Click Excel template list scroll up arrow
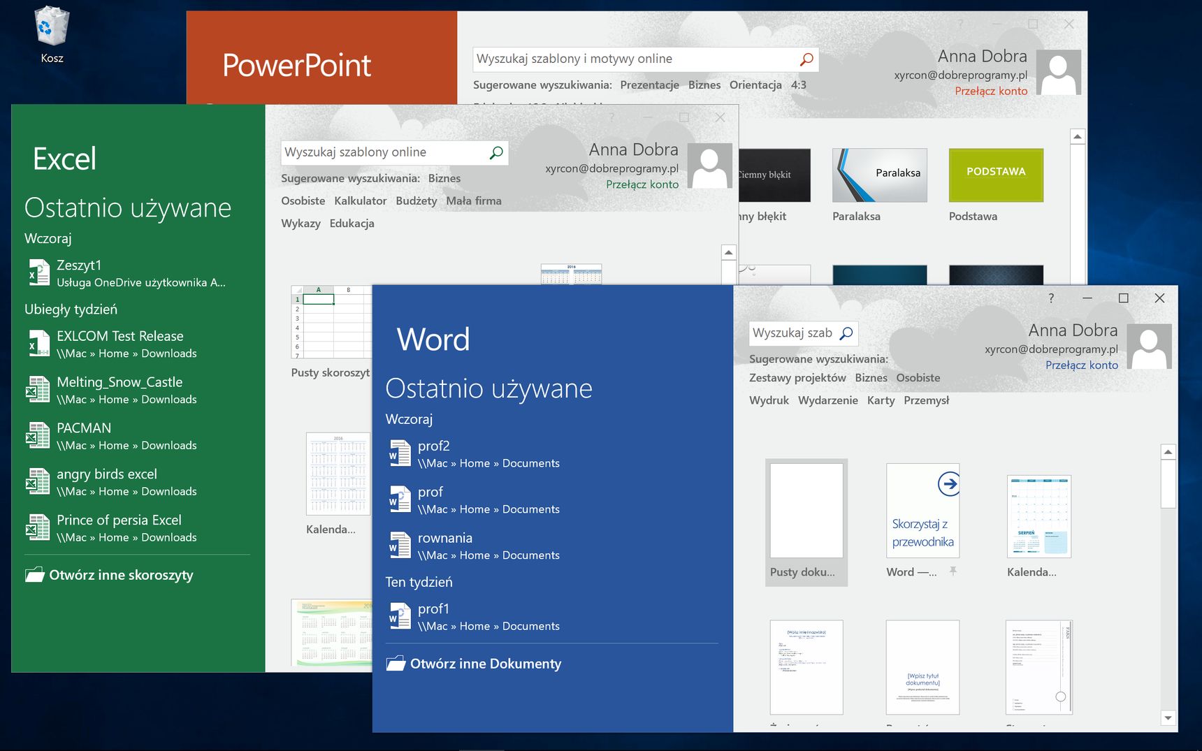Viewport: 1202px width, 751px height. point(728,252)
